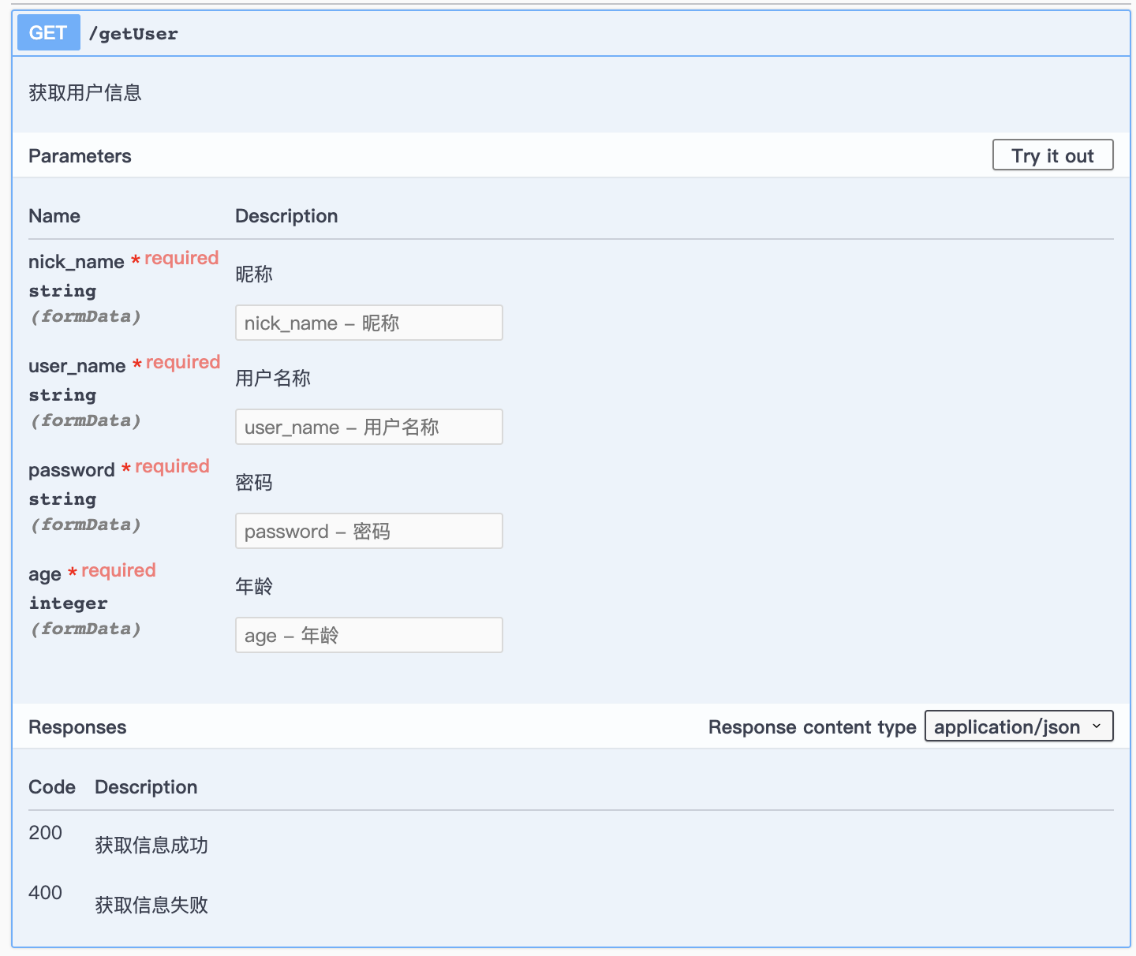Open the Response content type dropdown
This screenshot has width=1136, height=956.
(x=1018, y=726)
